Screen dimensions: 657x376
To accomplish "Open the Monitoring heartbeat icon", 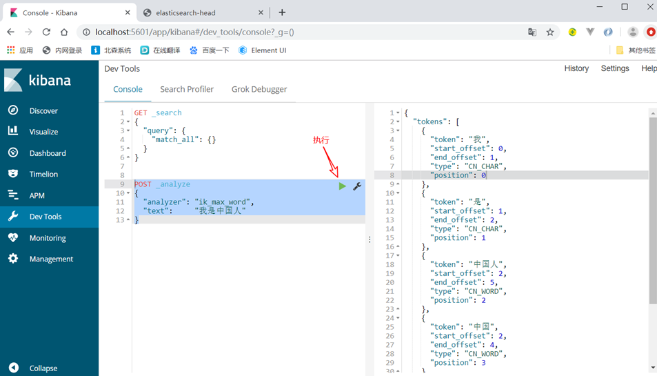I will point(13,237).
